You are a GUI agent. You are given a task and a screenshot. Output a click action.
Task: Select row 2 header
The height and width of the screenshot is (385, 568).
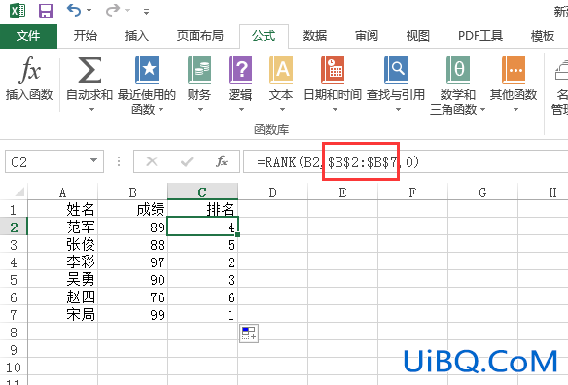point(14,227)
